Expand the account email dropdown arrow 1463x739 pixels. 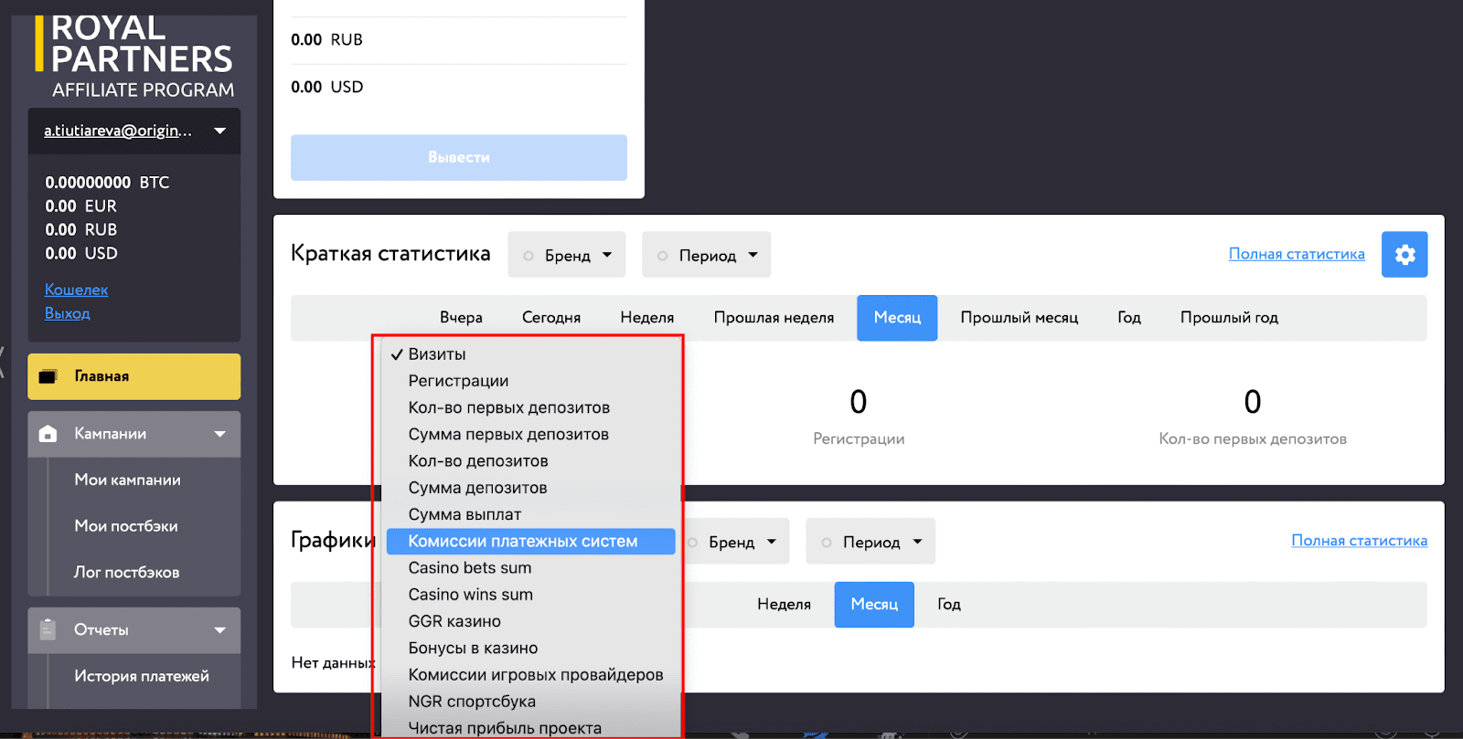point(219,131)
